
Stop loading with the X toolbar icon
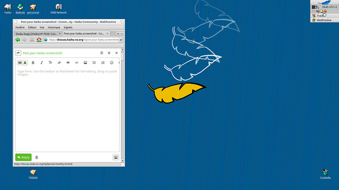point(32,40)
